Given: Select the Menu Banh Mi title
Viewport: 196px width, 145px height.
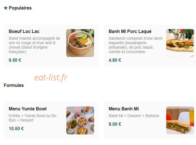Looking at the screenshot, I should [x=124, y=109].
